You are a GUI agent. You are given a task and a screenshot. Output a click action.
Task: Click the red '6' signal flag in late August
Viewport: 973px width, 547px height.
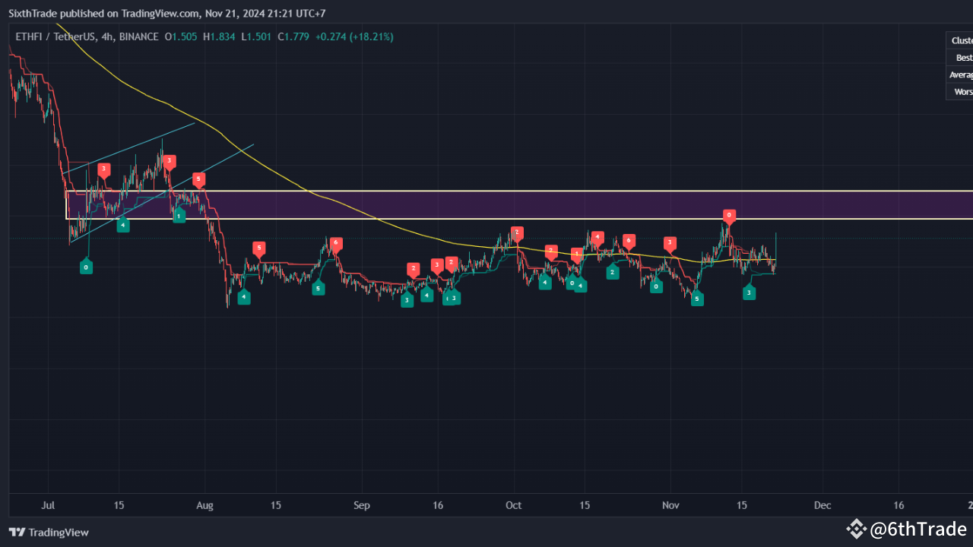coord(335,243)
